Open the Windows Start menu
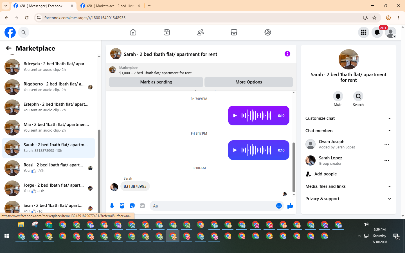This screenshot has height=253, width=405. pos(7,236)
